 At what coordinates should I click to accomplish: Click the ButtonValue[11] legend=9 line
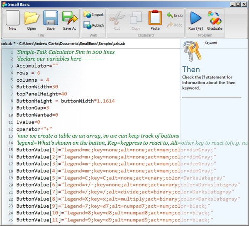click(115, 220)
